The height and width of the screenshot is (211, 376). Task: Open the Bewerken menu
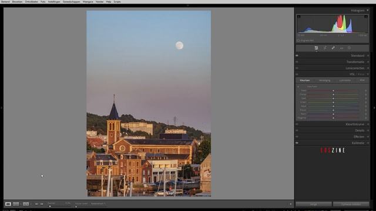pyautogui.click(x=17, y=2)
